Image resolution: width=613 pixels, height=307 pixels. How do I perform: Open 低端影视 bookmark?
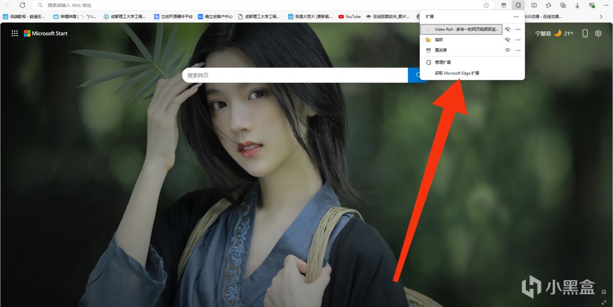click(23, 16)
